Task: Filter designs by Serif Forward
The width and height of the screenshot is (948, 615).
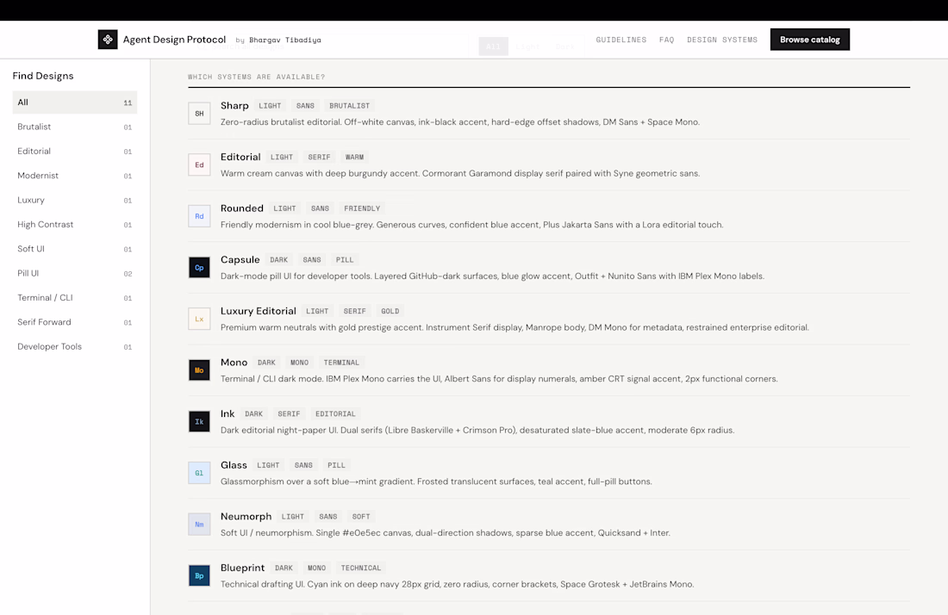Action: 74,322
